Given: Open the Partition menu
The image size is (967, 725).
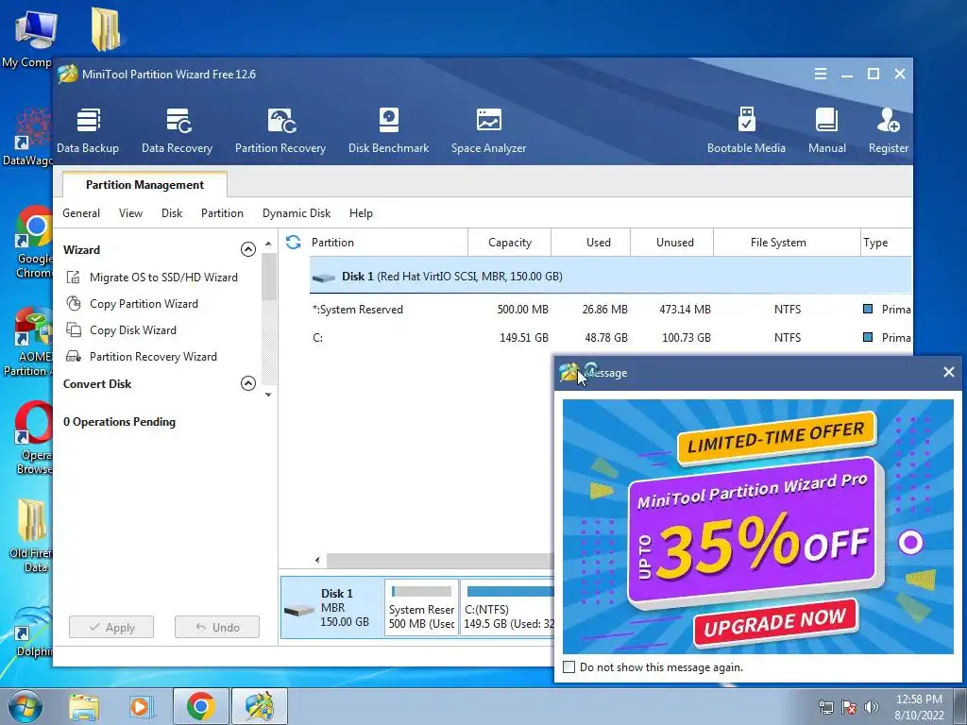Looking at the screenshot, I should tap(222, 213).
